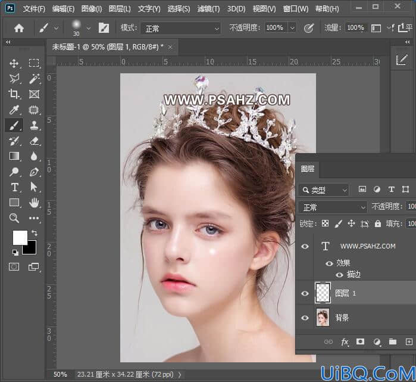Open the 图像(I) menu
Viewport: 416px width, 382px height.
pos(92,9)
